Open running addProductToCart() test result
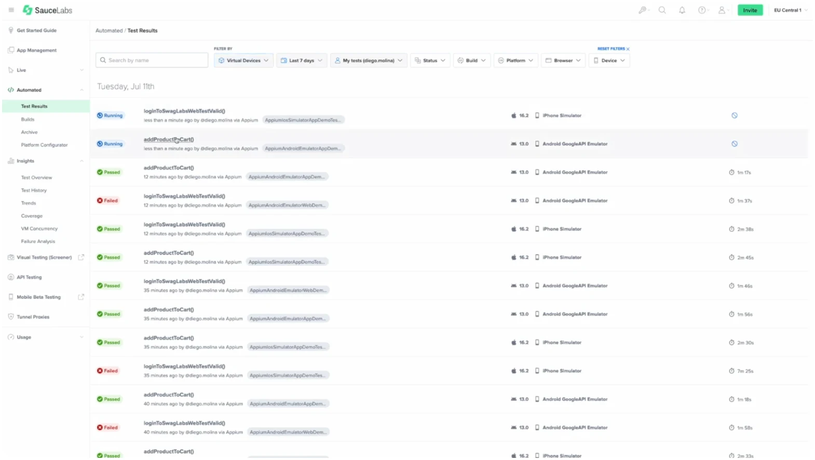The height and width of the screenshot is (460, 815). click(169, 140)
